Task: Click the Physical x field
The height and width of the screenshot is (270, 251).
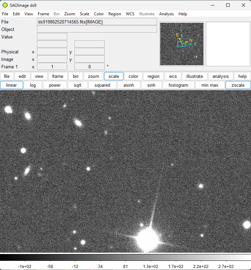Action: pos(52,52)
